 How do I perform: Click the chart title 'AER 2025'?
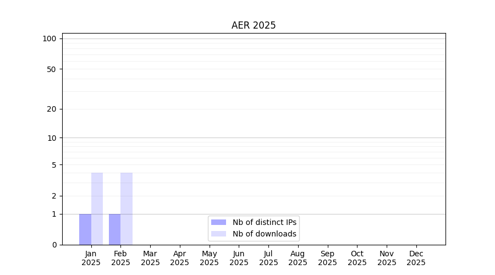254,25
